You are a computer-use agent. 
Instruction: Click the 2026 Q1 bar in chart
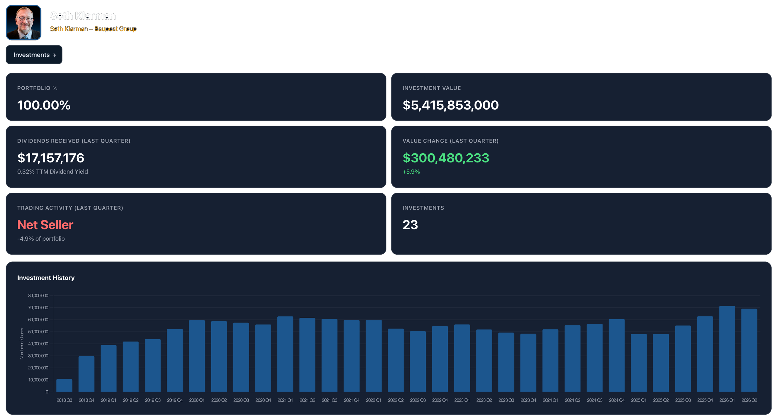[727, 349]
